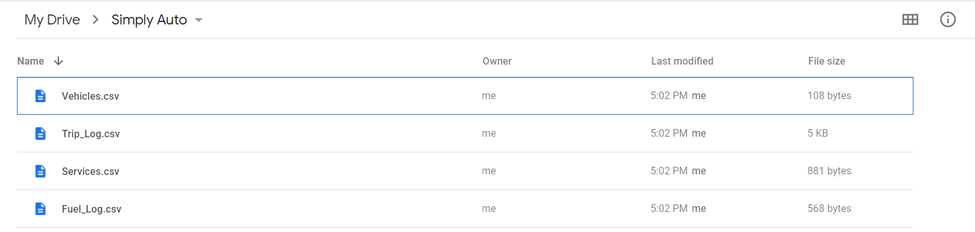Sort files by the Name column header
975x232 pixels.
[31, 61]
